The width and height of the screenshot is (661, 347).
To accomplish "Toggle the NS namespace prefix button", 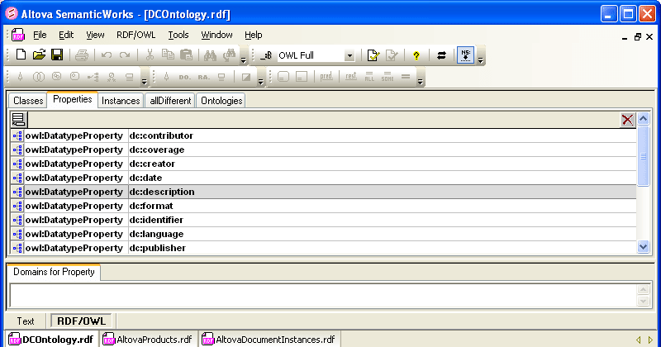I will pyautogui.click(x=466, y=55).
